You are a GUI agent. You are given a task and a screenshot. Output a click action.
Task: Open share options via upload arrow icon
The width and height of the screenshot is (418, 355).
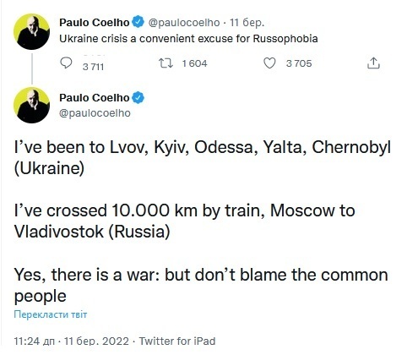click(x=373, y=63)
